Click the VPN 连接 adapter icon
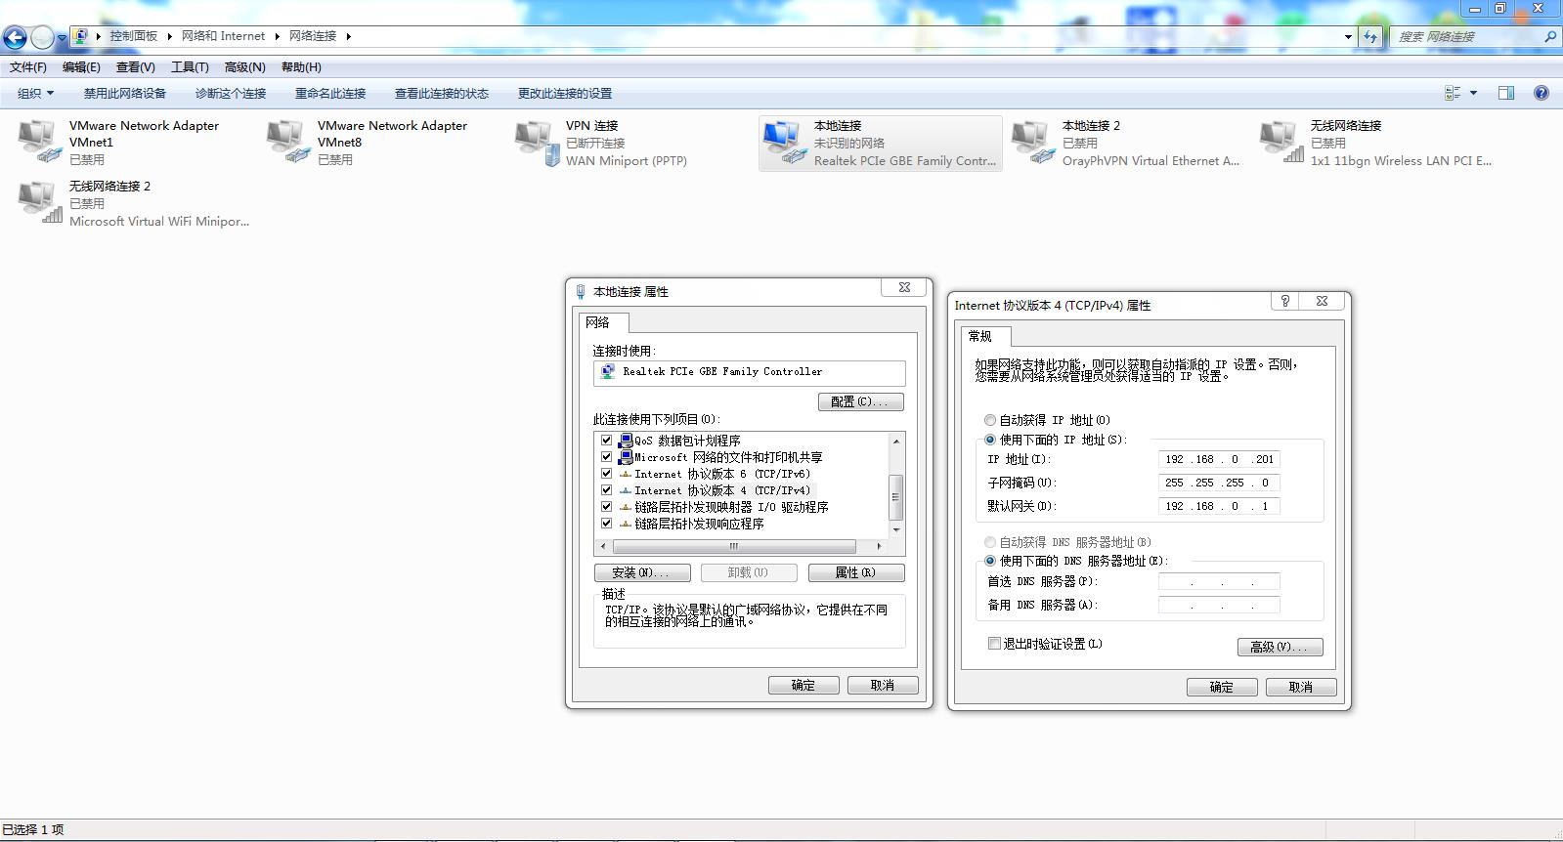This screenshot has height=842, width=1563. (535, 142)
